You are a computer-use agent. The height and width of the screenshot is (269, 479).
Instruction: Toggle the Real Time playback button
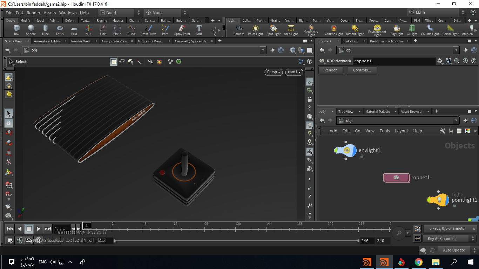(38, 241)
